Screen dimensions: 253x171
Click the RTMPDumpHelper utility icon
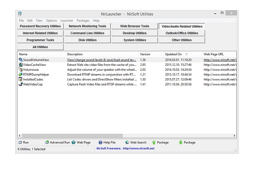click(x=21, y=74)
